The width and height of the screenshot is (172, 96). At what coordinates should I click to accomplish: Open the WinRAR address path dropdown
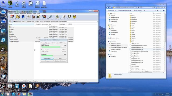[x=97, y=22]
